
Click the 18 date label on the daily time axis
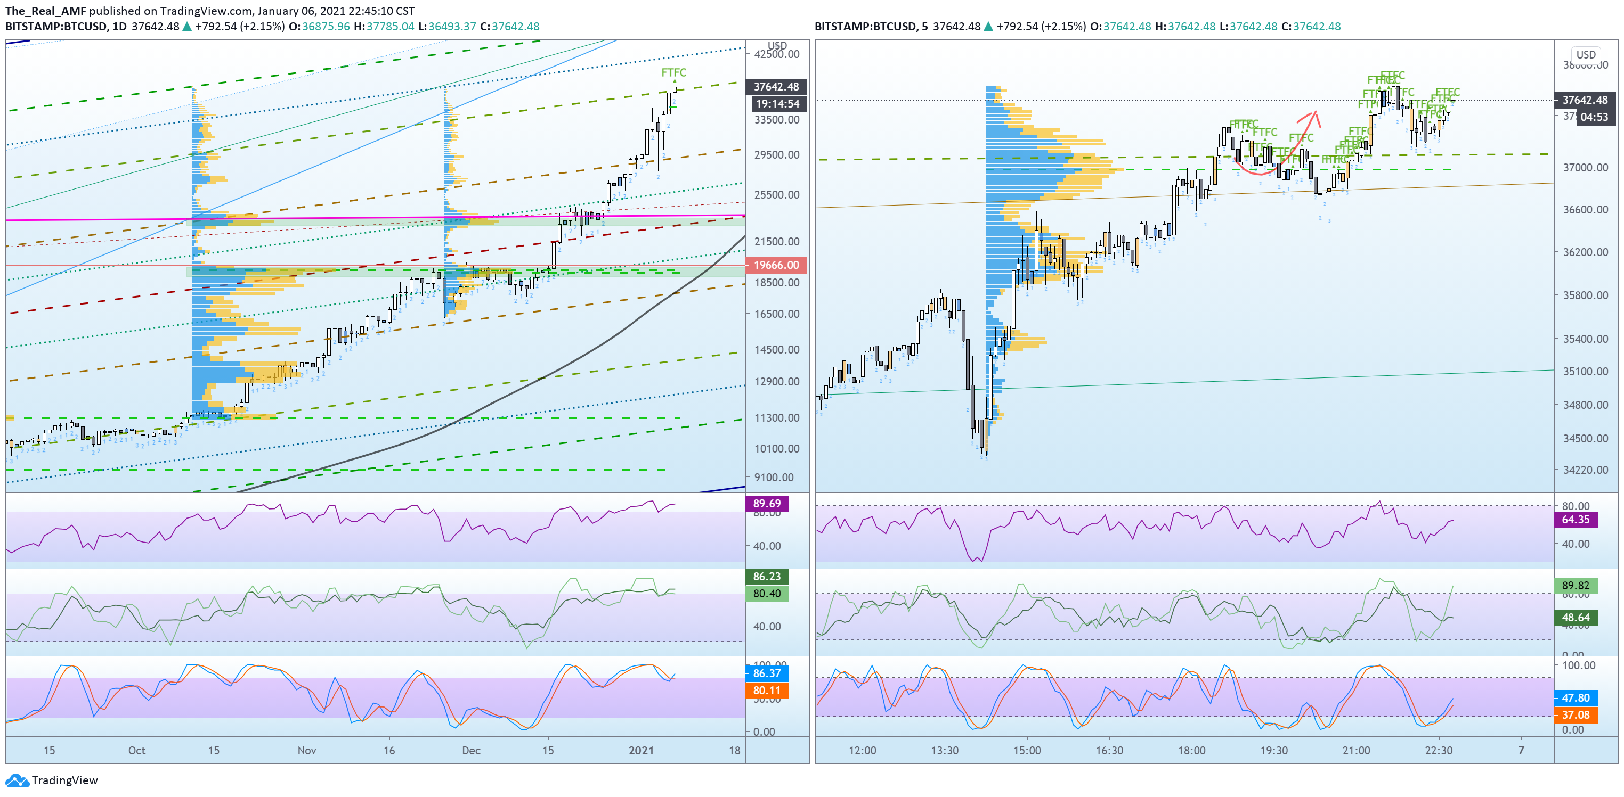coord(734,750)
